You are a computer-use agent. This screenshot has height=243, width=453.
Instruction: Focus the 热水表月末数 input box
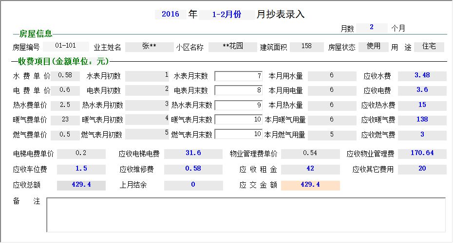(239, 105)
